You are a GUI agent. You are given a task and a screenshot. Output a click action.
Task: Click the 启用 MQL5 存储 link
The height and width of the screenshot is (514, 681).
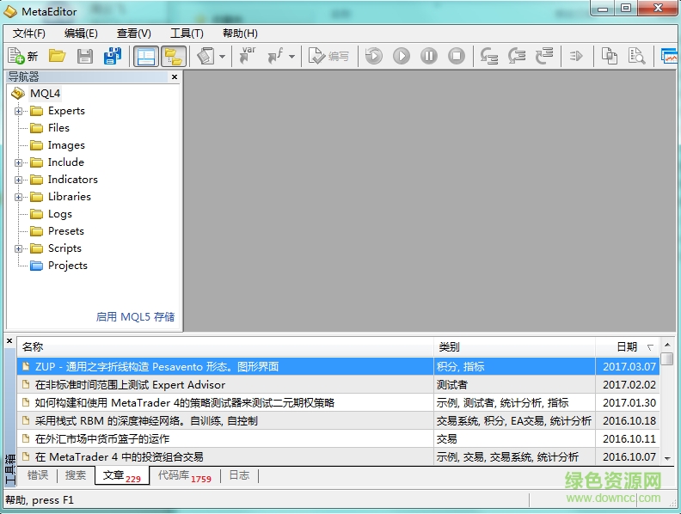click(135, 316)
